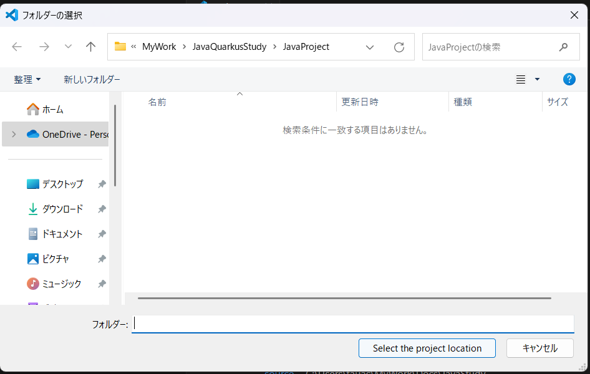Open the 整理 menu
The image size is (590, 374).
click(27, 80)
